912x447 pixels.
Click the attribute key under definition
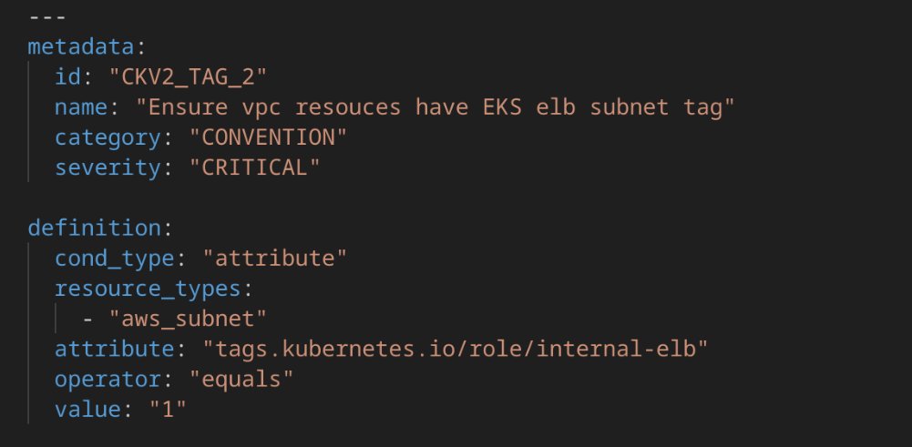pos(114,349)
